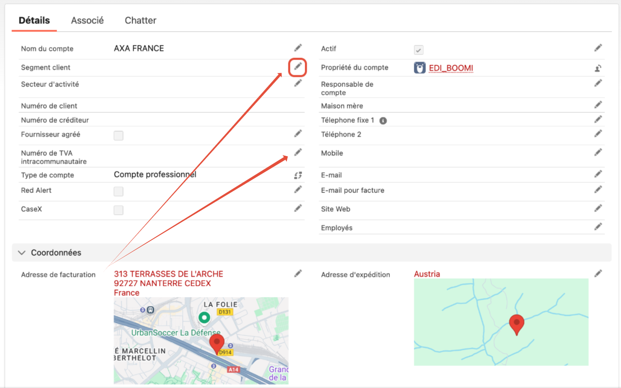Edit the Téléphone 2 field

(598, 134)
